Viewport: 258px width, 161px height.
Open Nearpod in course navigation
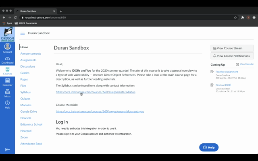pos(26,131)
